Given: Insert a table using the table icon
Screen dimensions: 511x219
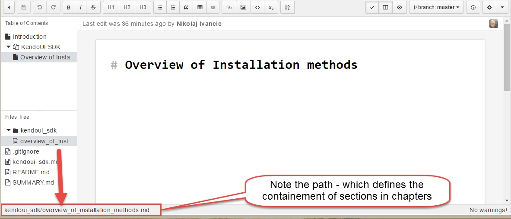Looking at the screenshot, I should click(200, 7).
